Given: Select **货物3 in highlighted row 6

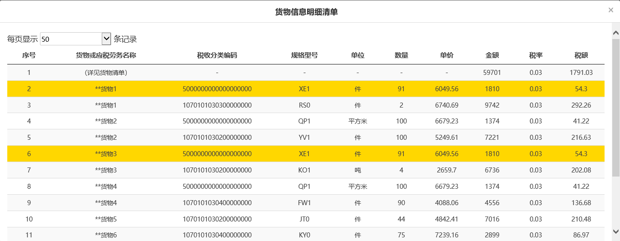Looking at the screenshot, I should pos(106,154).
